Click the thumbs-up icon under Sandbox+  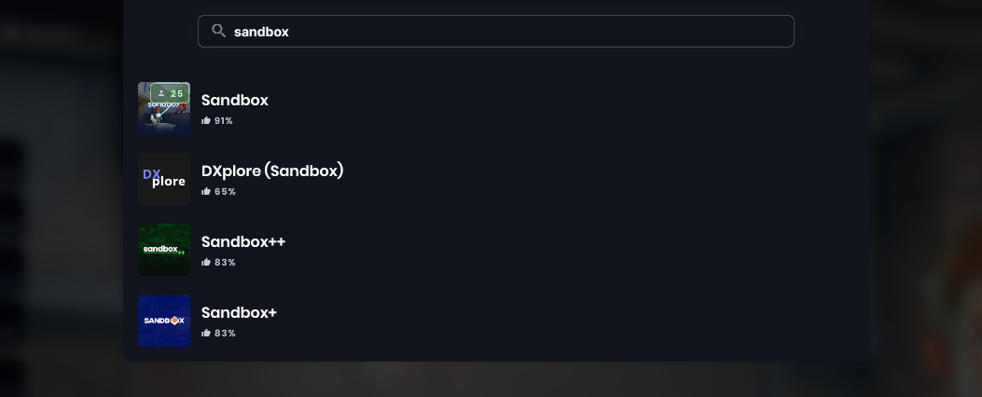[206, 334]
